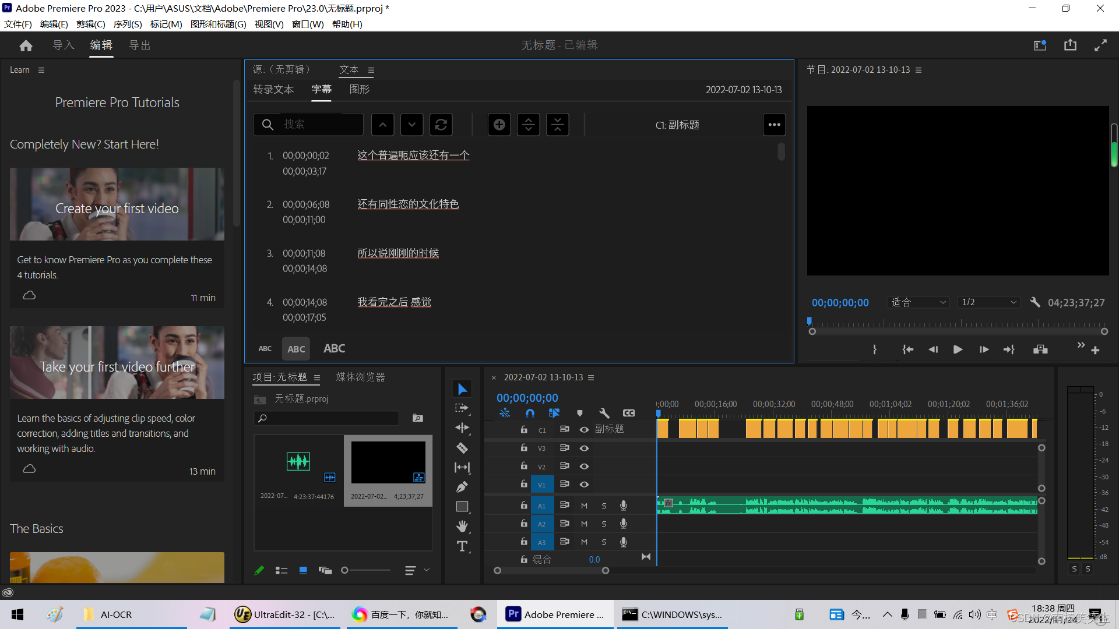Toggle snap in timeline
This screenshot has height=629, width=1119.
(530, 413)
